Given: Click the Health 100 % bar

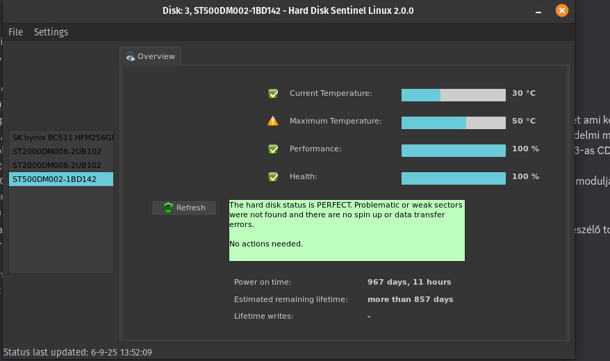Looking at the screenshot, I should 453,178.
